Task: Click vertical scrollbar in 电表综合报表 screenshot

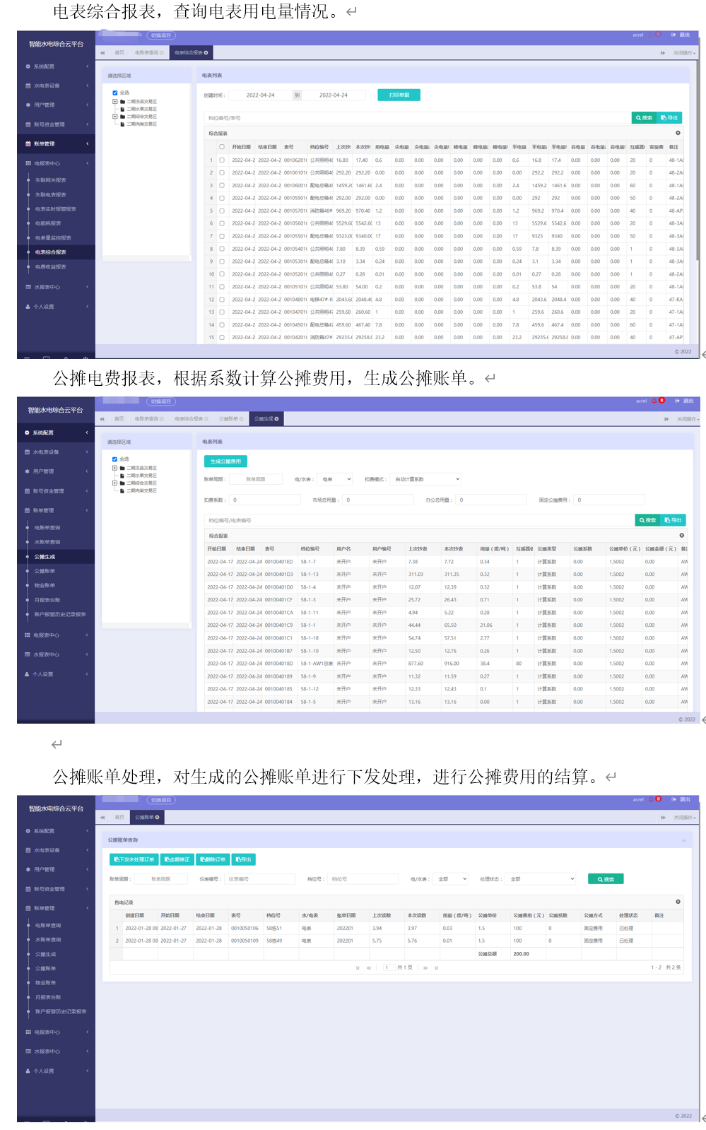Action: pyautogui.click(x=697, y=148)
